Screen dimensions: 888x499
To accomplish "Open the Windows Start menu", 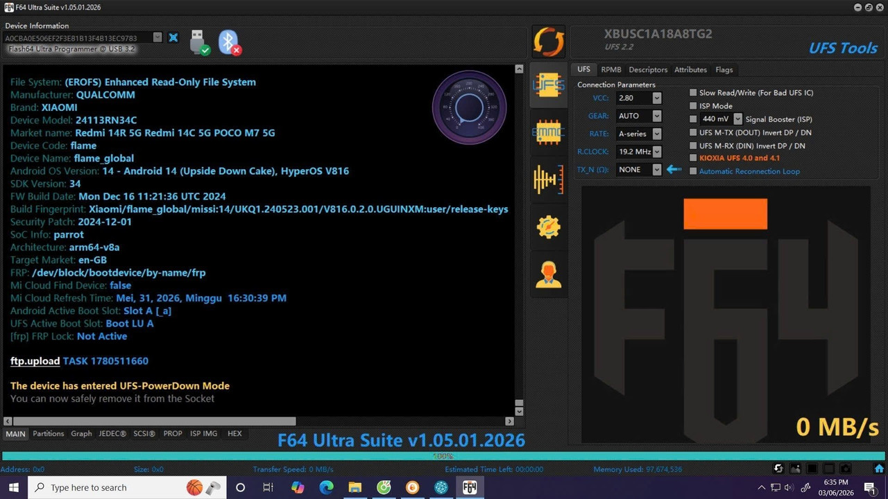I will coord(13,487).
